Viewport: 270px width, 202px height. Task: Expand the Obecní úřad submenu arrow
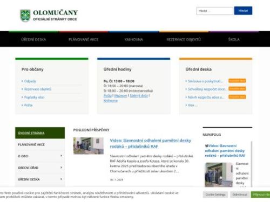(61, 168)
